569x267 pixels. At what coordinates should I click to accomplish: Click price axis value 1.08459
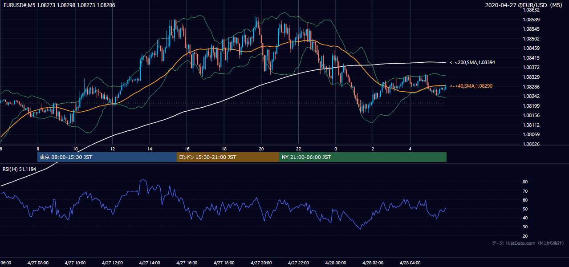coord(531,48)
